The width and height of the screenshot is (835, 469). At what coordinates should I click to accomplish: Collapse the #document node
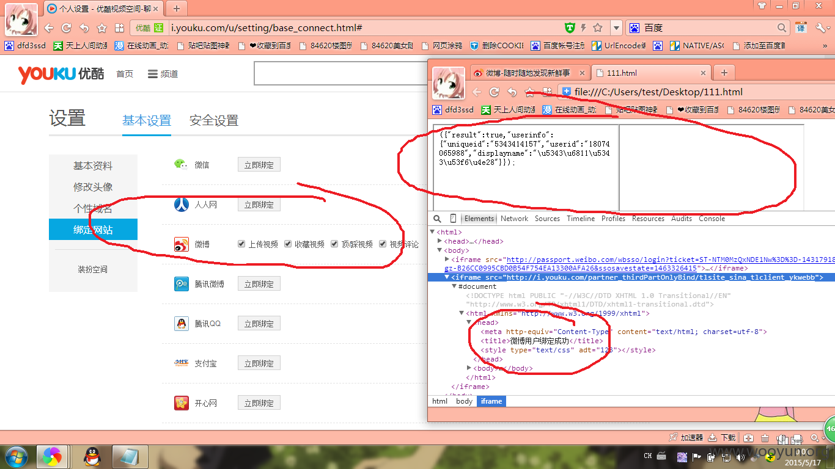[x=454, y=286]
